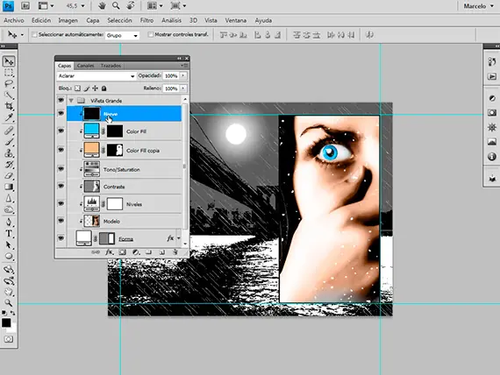Hide the Color Fill layer
Screen dimensions: 500x375
tap(61, 131)
